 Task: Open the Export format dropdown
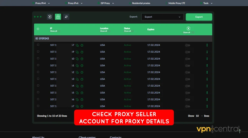pos(162,17)
